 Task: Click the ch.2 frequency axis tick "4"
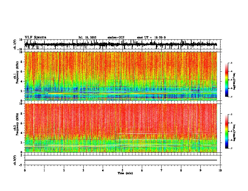tap(22, 133)
